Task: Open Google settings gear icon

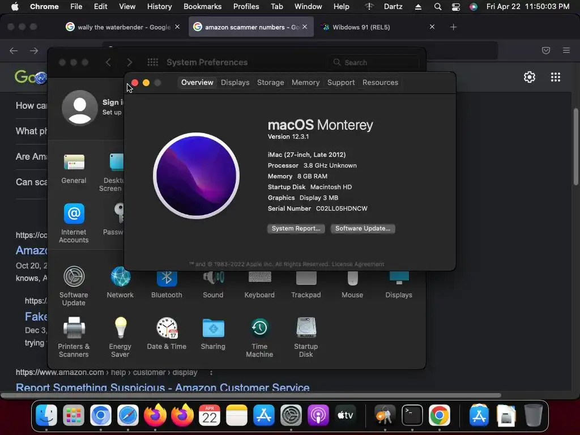Action: point(530,77)
